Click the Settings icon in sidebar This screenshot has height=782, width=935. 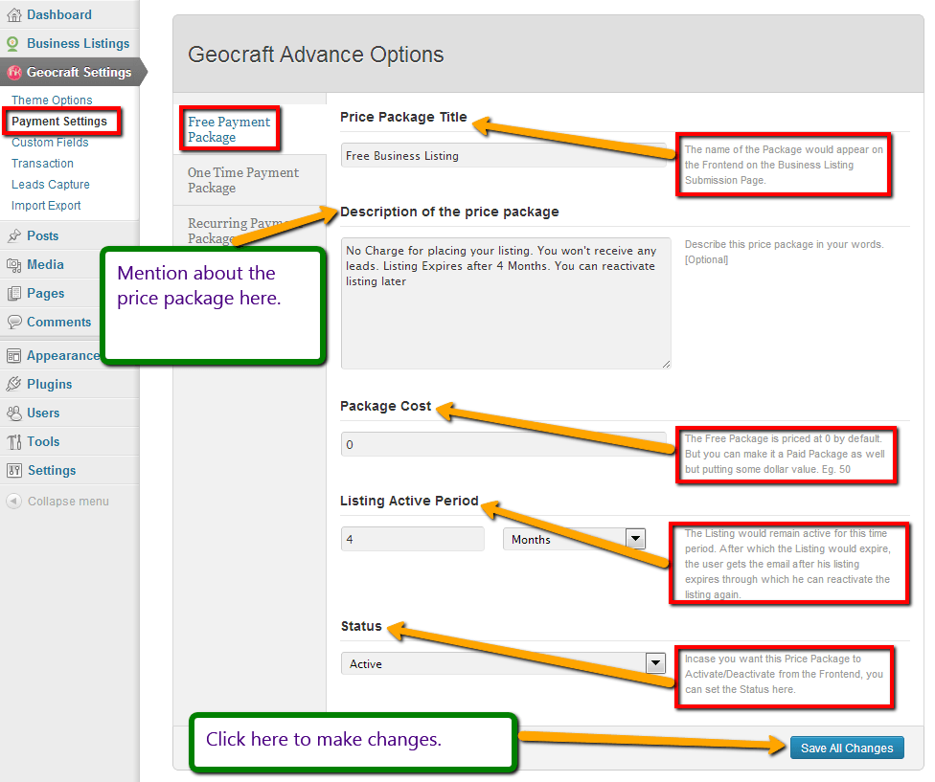[x=13, y=471]
